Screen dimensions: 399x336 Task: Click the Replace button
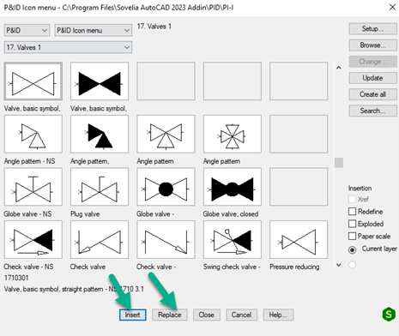coord(170,315)
